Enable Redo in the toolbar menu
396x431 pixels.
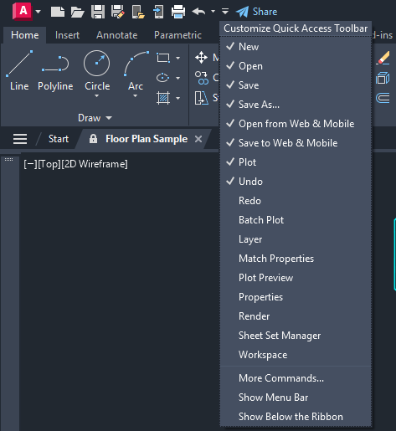coord(296,201)
